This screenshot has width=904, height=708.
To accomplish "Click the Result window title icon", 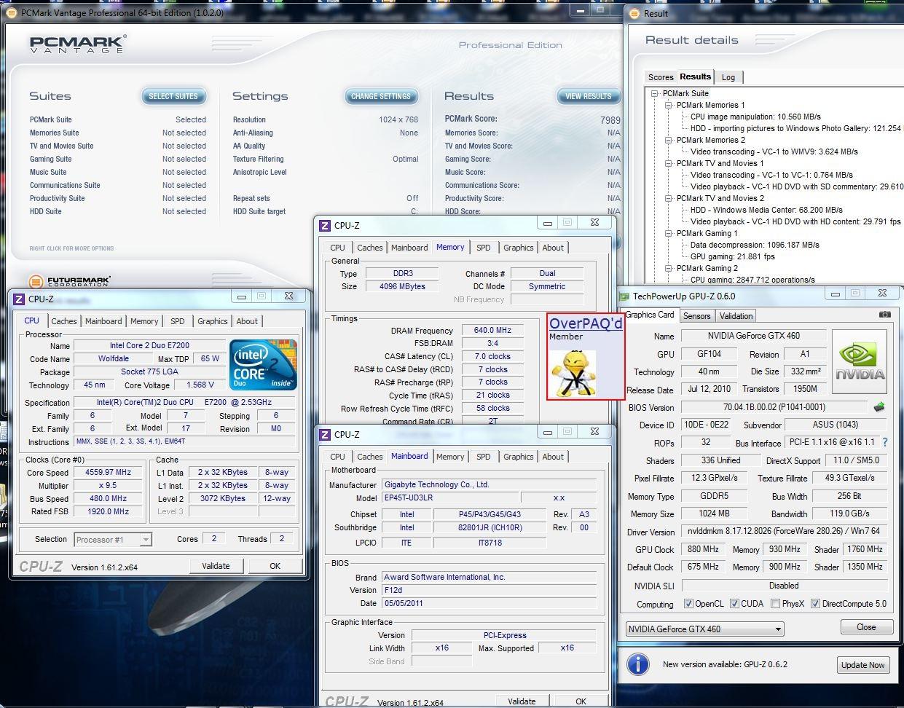I will coord(634,13).
